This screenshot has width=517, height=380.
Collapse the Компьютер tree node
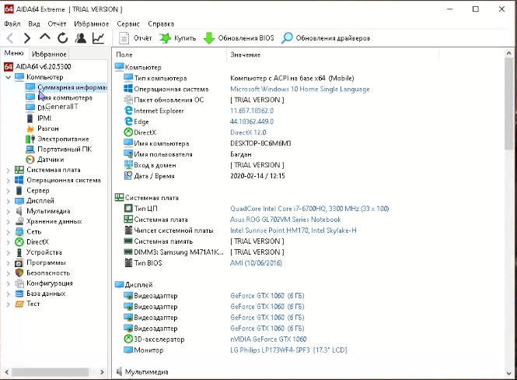pyautogui.click(x=9, y=77)
